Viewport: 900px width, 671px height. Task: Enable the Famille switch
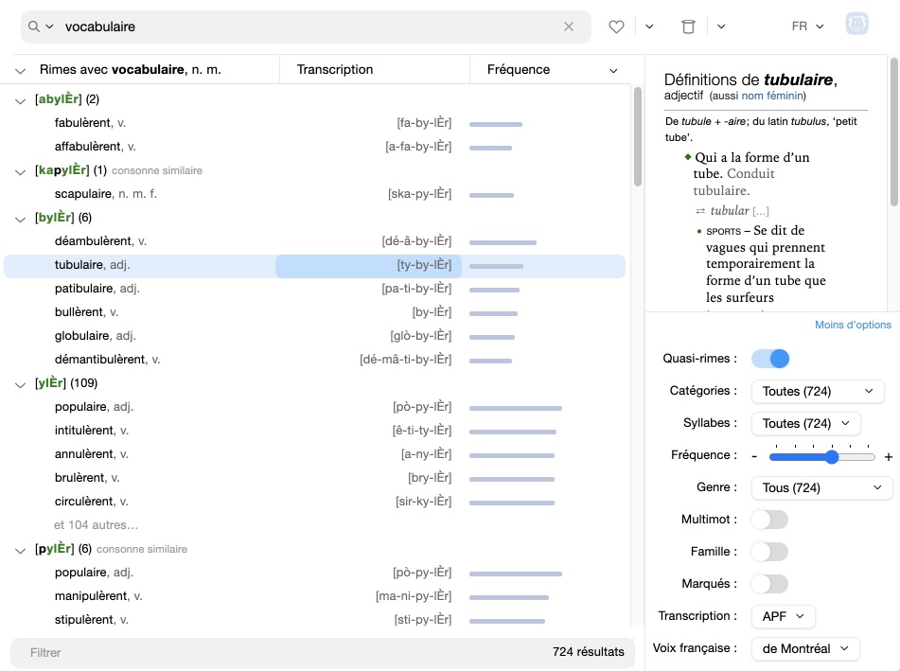768,552
